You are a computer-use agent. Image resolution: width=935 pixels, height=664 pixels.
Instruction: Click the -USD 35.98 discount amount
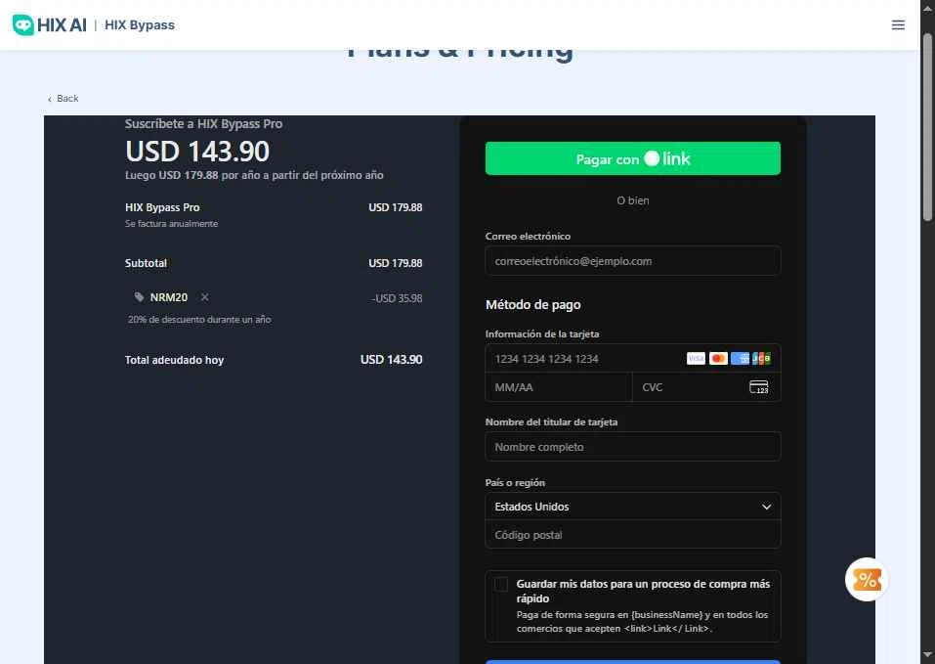[397, 298]
